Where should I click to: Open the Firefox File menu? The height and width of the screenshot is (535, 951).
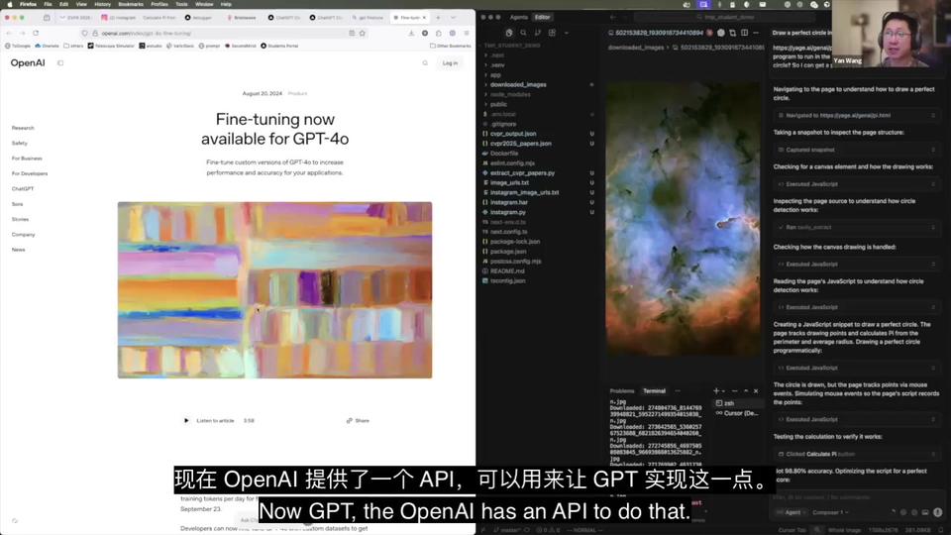[x=48, y=4]
